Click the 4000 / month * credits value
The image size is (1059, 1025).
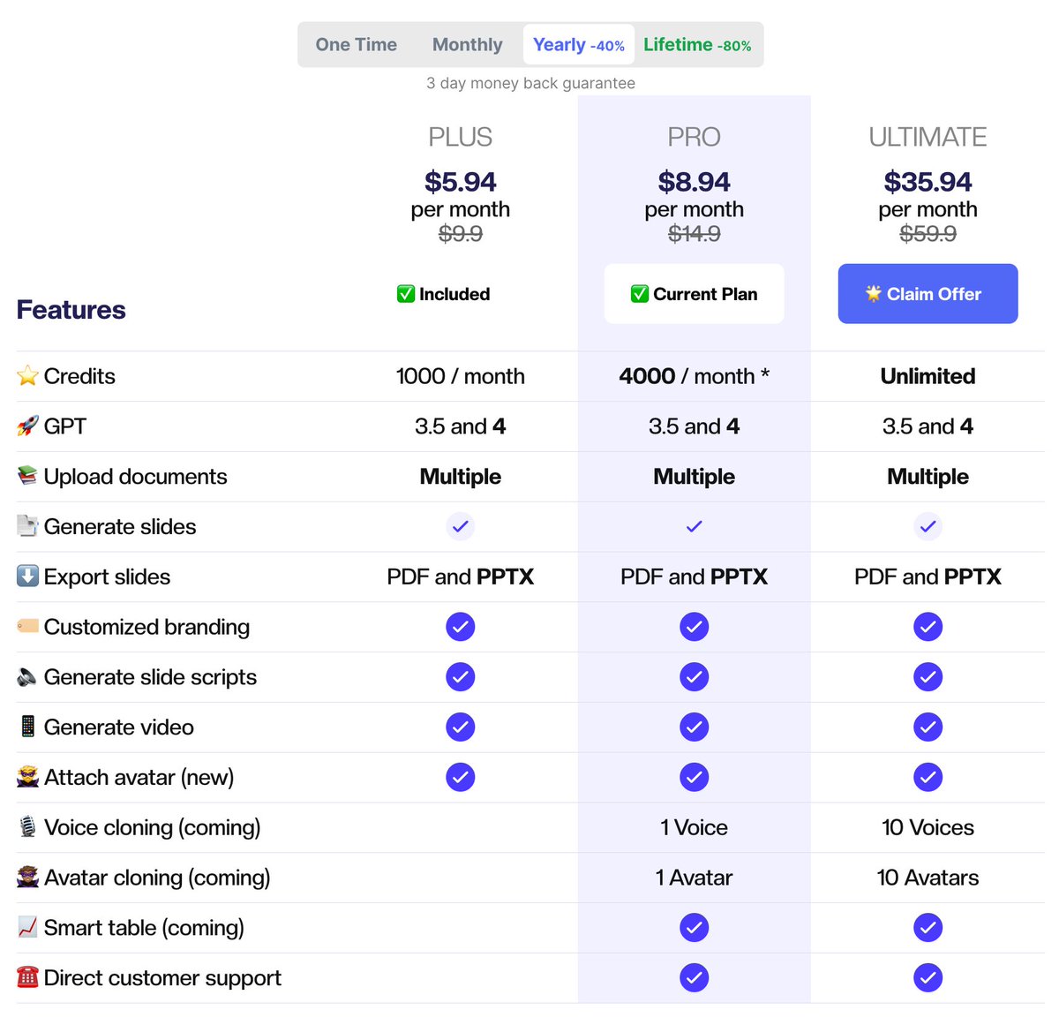coord(695,376)
